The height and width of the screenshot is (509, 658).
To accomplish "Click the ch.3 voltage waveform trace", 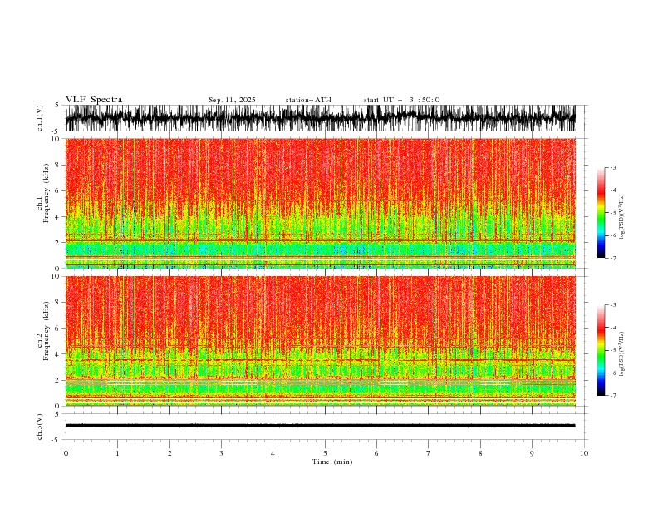I will click(321, 426).
